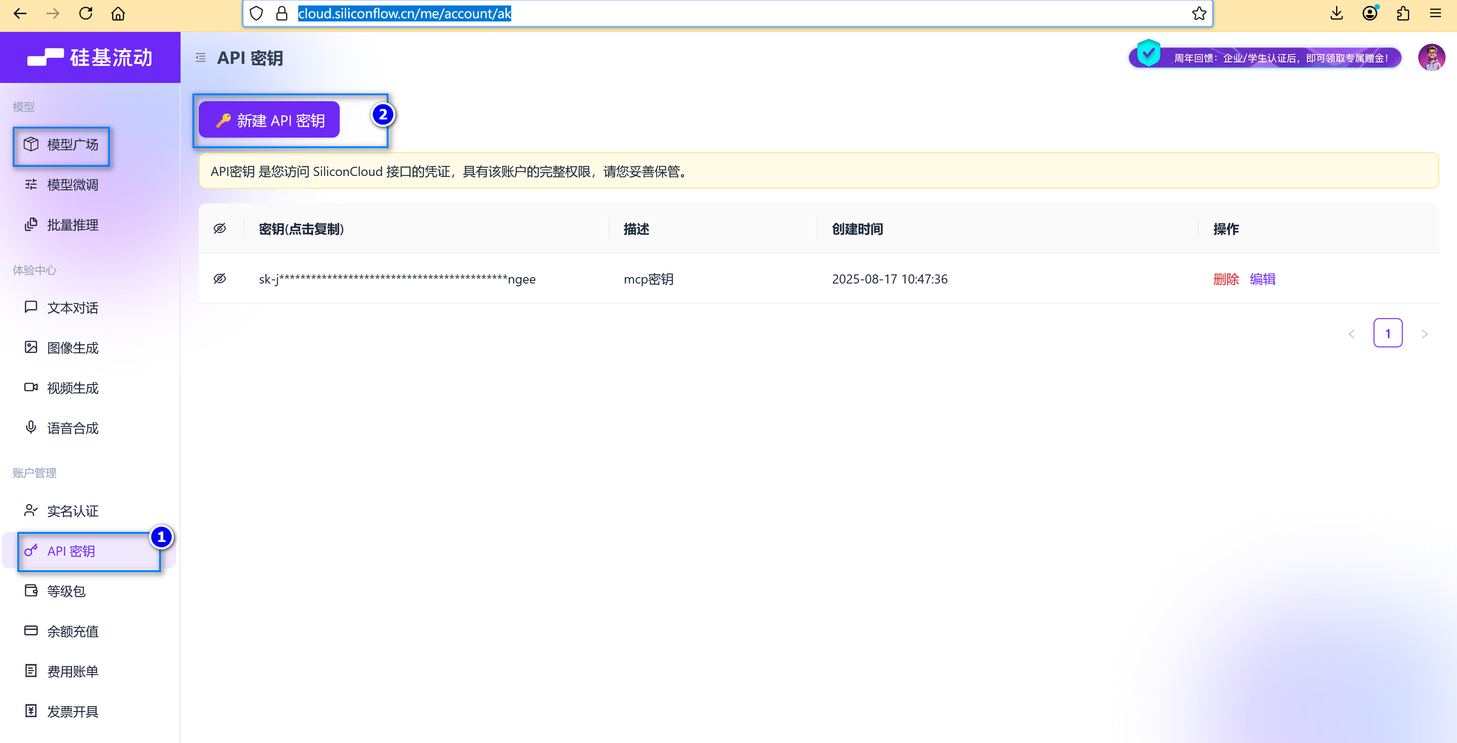Reload the page with refresh icon
This screenshot has height=743, width=1457.
click(x=86, y=14)
